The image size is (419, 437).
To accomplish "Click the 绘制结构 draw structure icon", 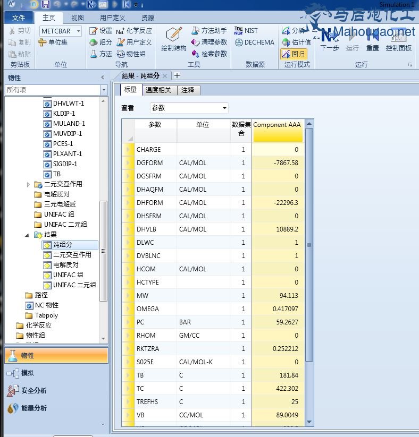I will tap(173, 38).
